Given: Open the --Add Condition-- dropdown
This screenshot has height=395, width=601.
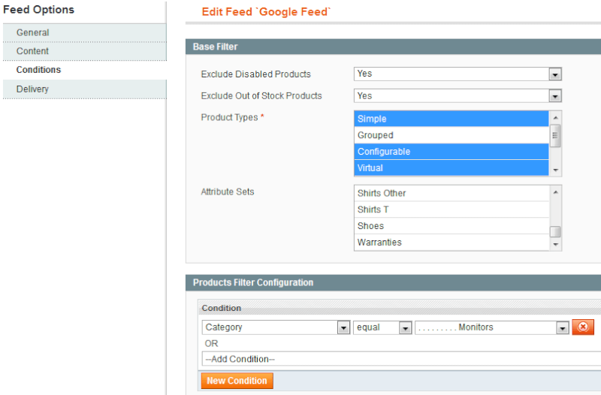Looking at the screenshot, I should [401, 359].
